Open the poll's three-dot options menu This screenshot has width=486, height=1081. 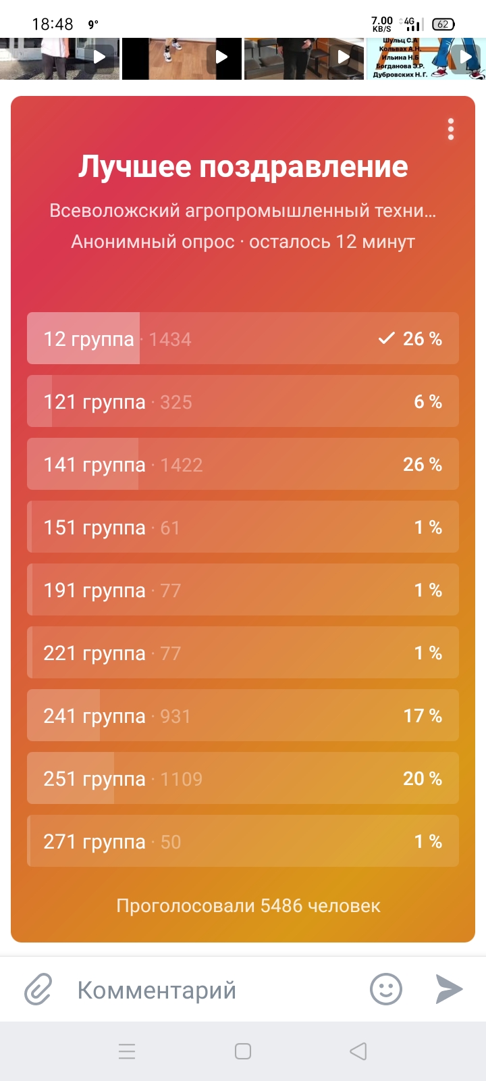(x=450, y=129)
